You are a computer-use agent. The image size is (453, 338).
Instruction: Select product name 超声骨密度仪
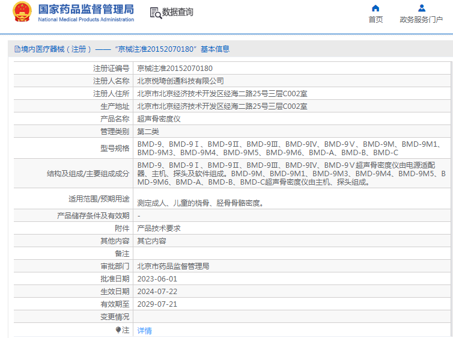tap(159, 119)
